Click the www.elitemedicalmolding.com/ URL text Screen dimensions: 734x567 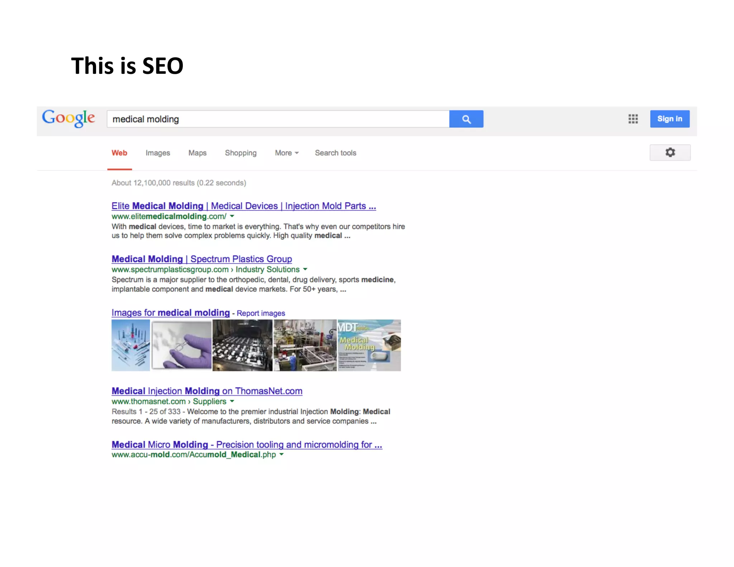(x=169, y=216)
